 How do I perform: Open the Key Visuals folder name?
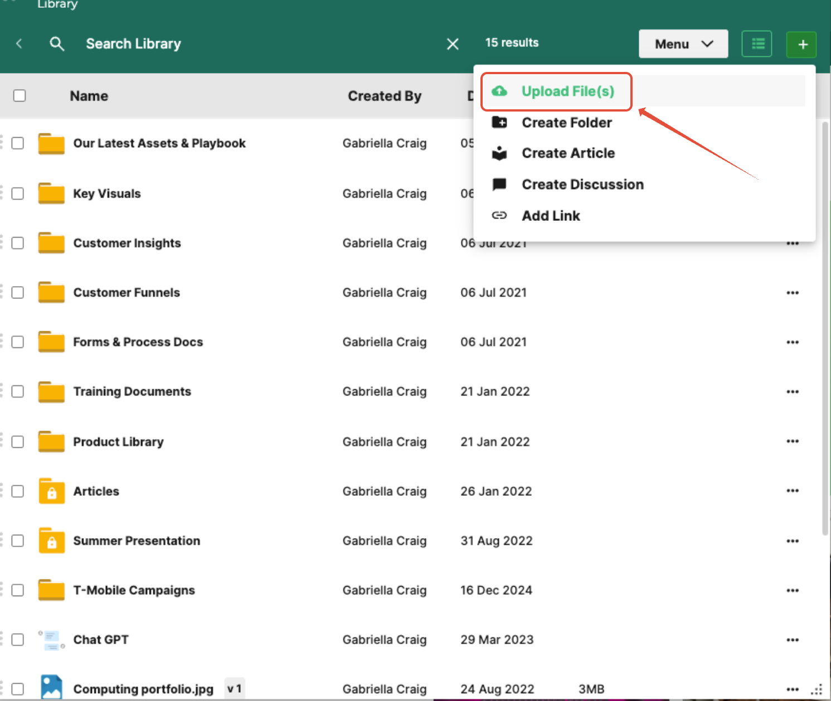[x=107, y=194]
